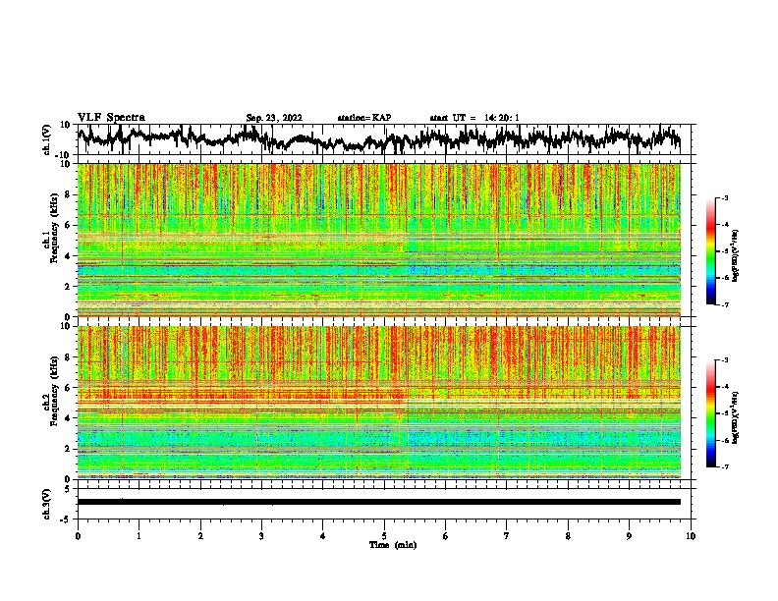Image resolution: width=778 pixels, height=601 pixels.
Task: Click the "10" tick on the time axis
Action: (x=691, y=536)
